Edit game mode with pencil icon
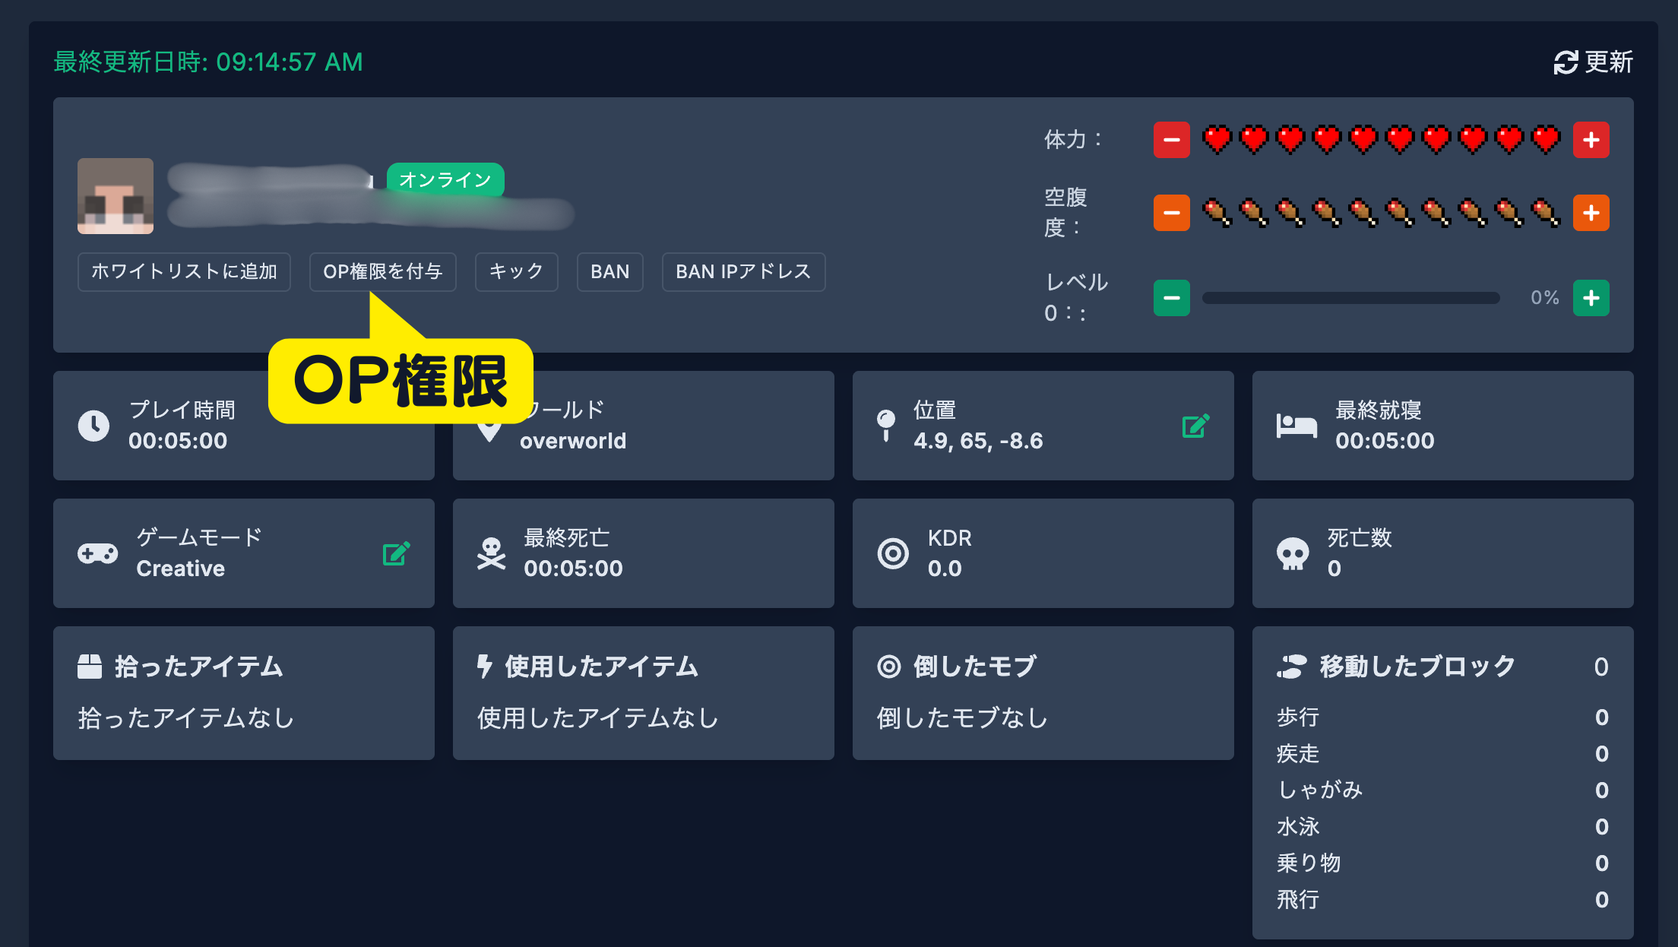This screenshot has width=1678, height=947. point(396,553)
